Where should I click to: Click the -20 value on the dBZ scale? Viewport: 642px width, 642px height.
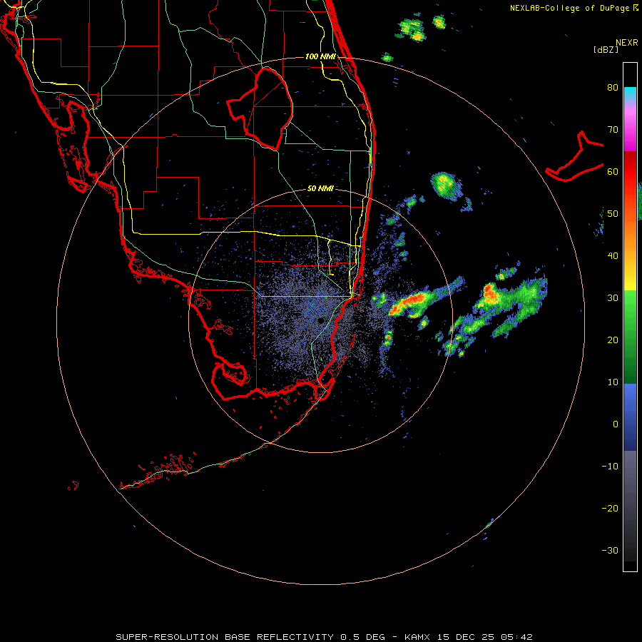[610, 509]
